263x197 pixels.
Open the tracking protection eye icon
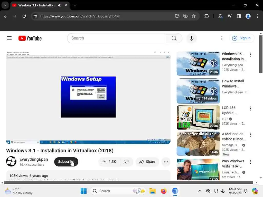185,16
